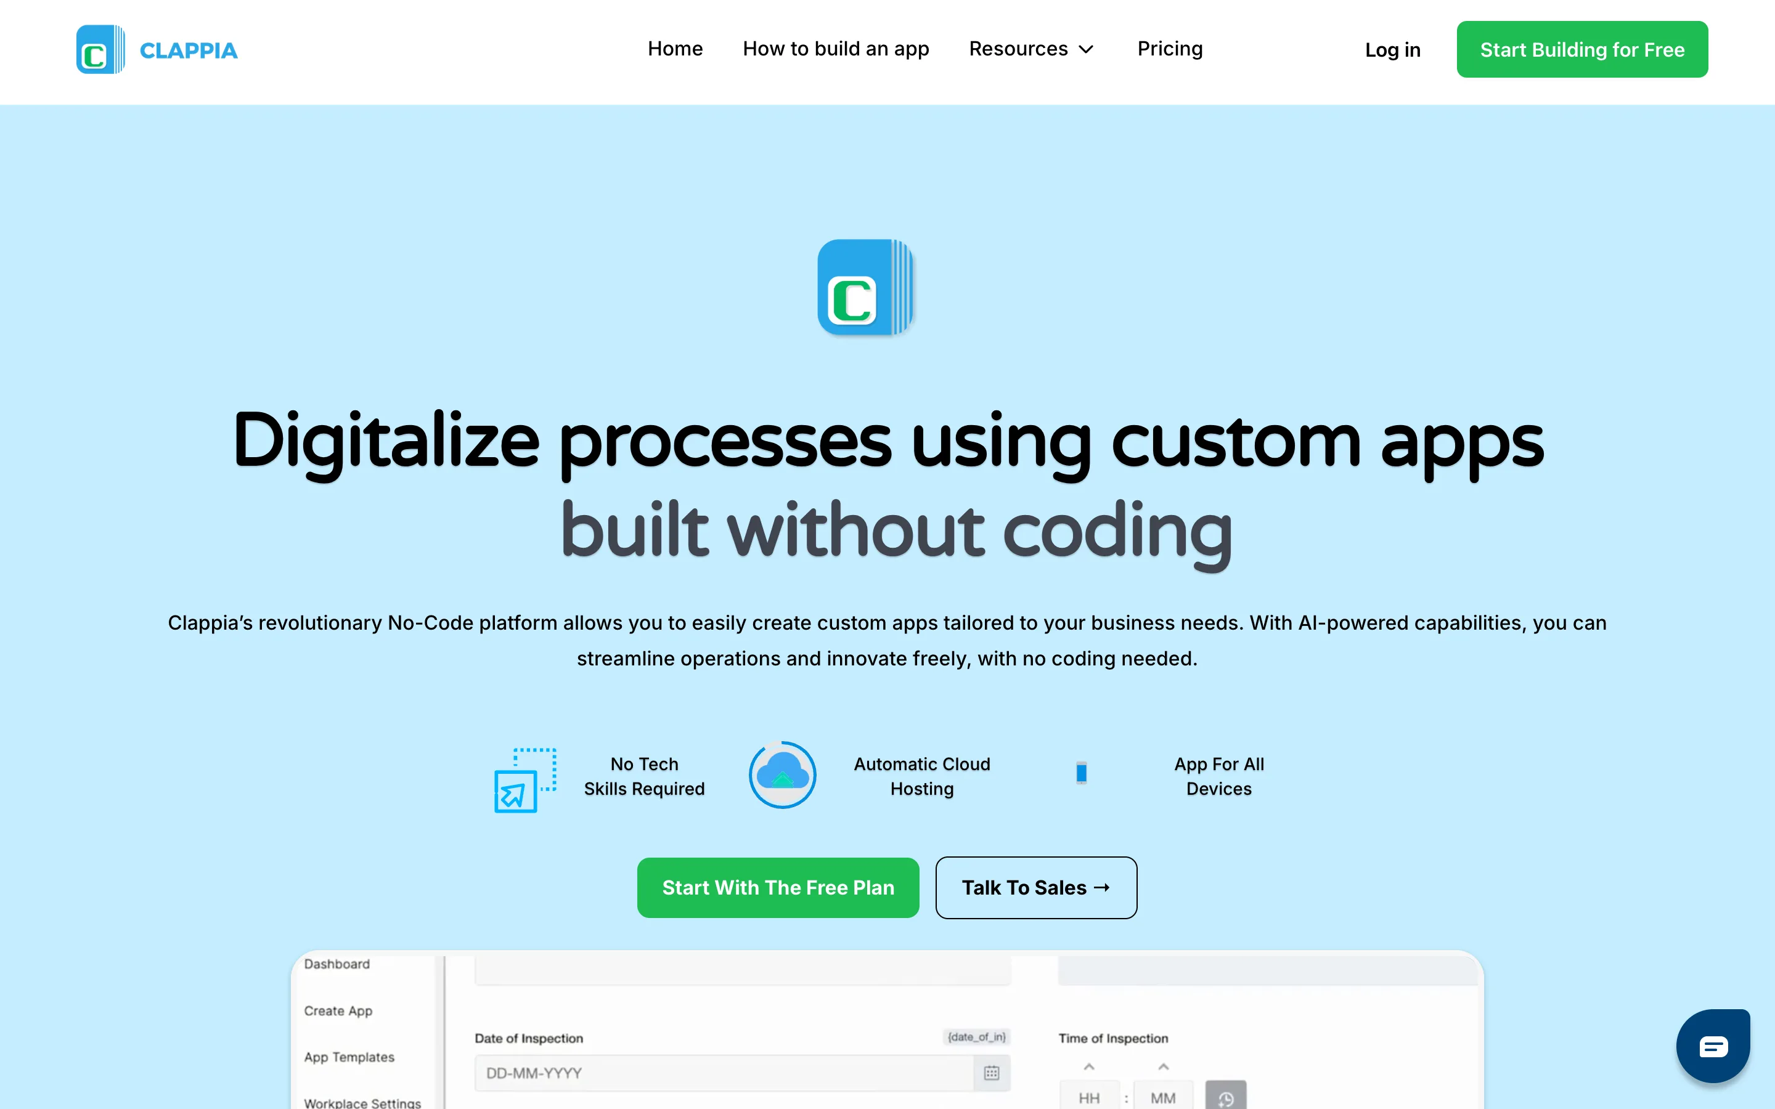Select Workplace Settings in preview sidebar
This screenshot has width=1775, height=1109.
362,1102
